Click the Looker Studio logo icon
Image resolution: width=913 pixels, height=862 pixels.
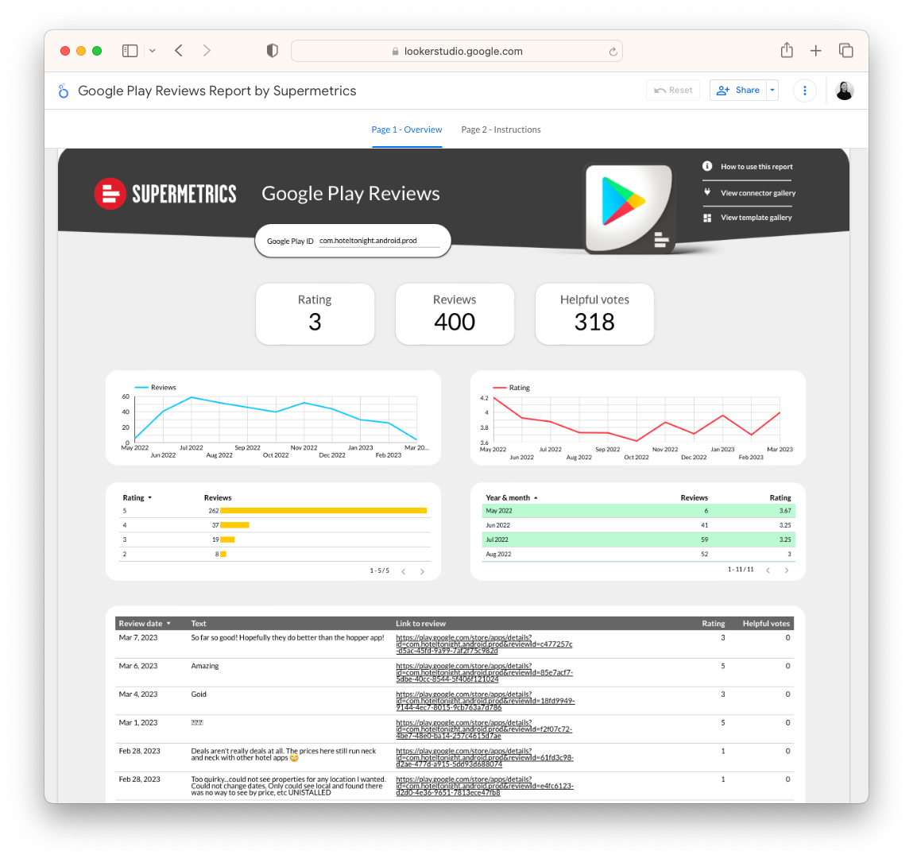click(64, 91)
